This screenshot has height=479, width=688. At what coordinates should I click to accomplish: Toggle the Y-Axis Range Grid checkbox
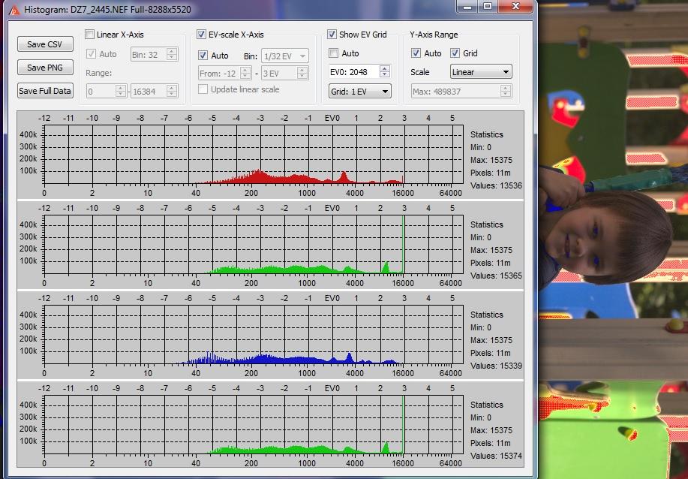[x=455, y=53]
